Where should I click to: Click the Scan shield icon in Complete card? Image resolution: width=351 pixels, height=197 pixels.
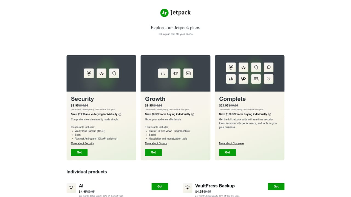256,67
